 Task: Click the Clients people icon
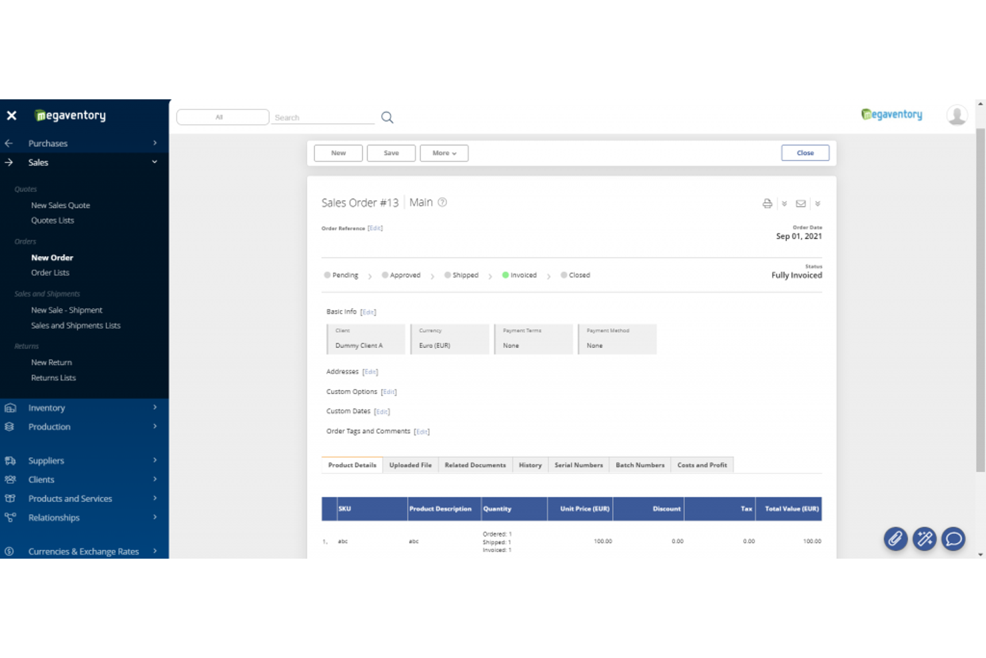tap(10, 479)
